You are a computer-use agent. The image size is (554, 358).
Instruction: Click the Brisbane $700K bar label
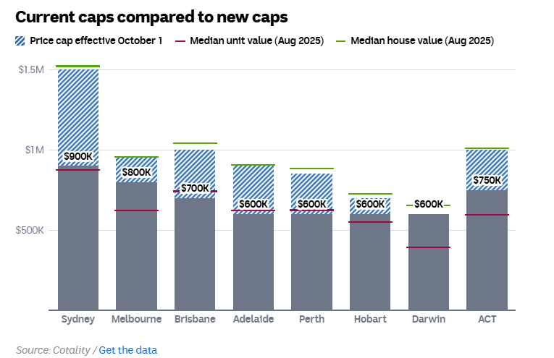tap(195, 188)
